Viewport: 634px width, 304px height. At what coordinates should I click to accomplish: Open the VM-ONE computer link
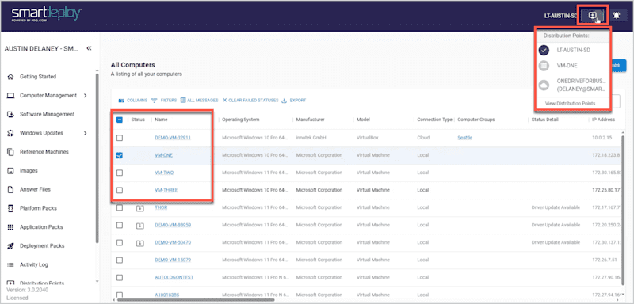point(164,155)
